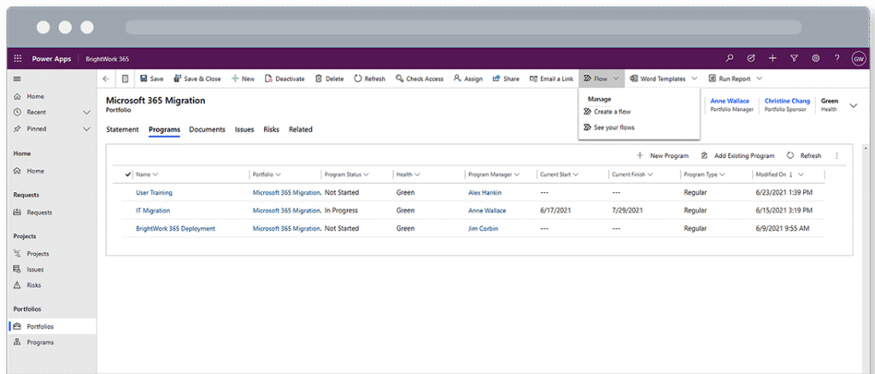Screen dimensions: 875x374
Task: Open the IT Migration program link
Action: (153, 210)
